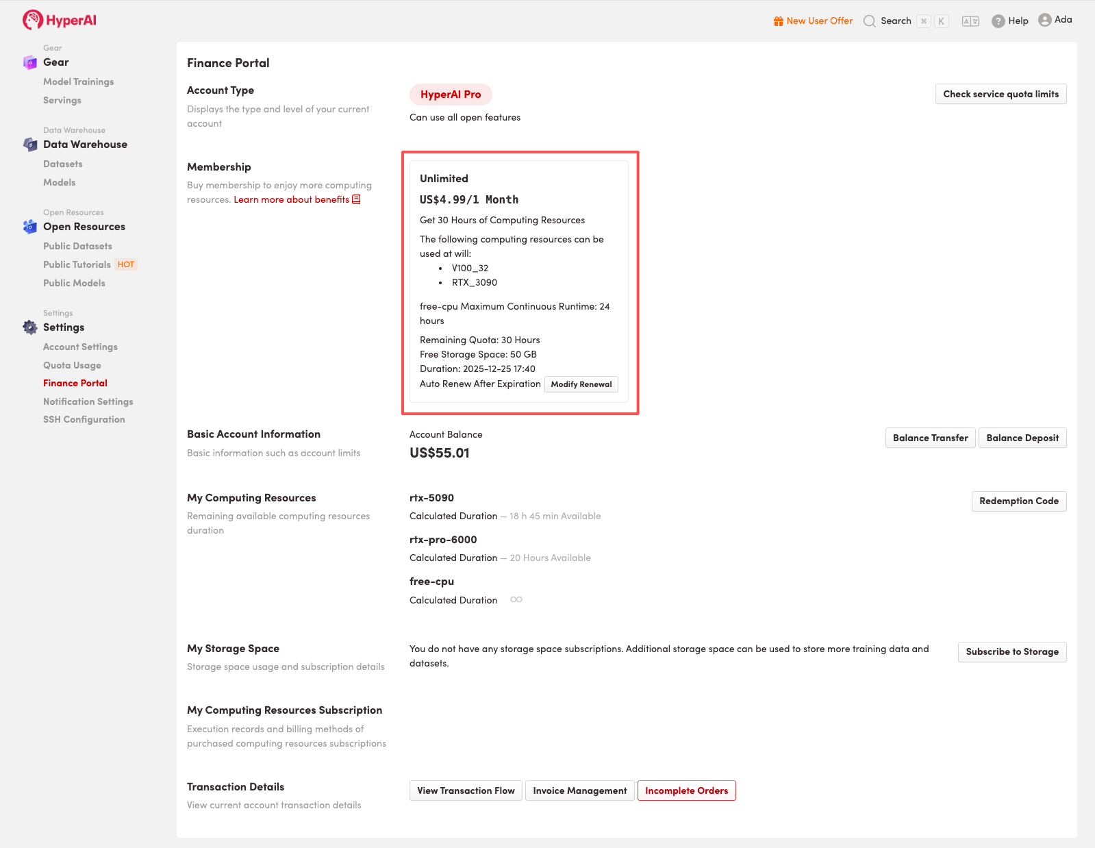Click the Open Resources icon

pyautogui.click(x=29, y=227)
